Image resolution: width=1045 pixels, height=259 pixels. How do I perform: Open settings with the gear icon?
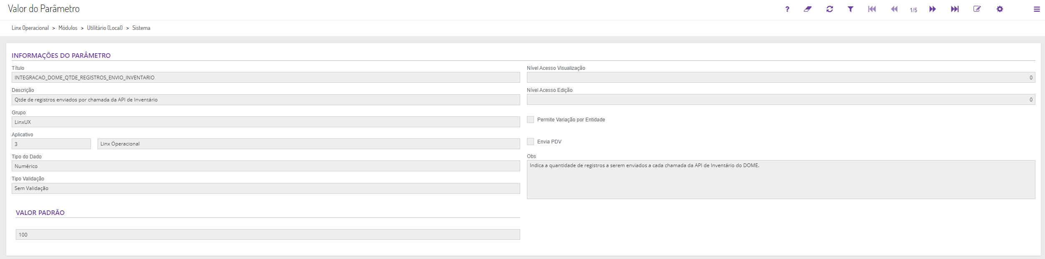coord(1000,9)
